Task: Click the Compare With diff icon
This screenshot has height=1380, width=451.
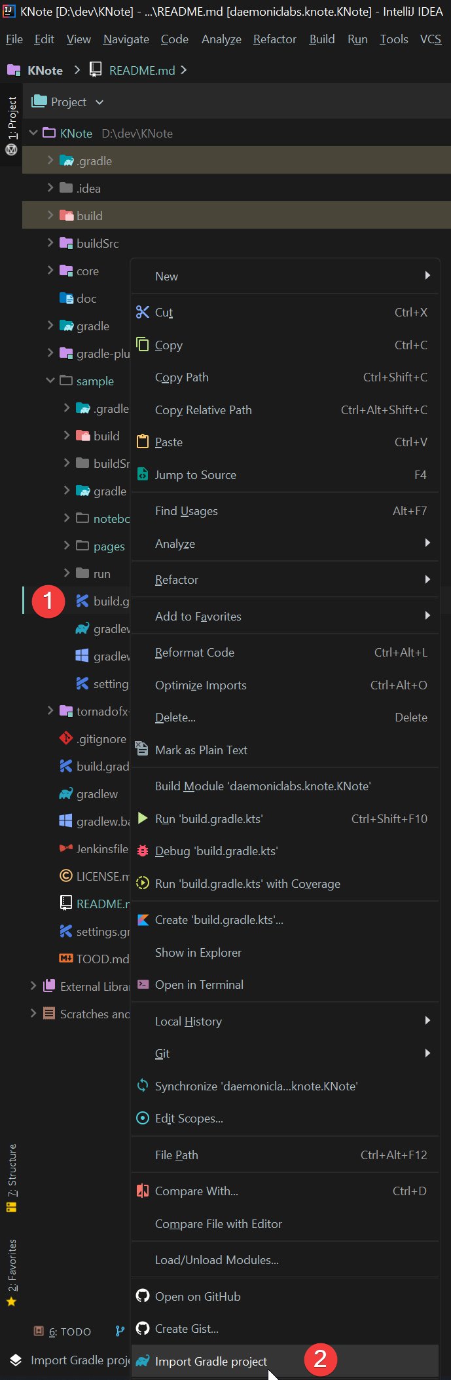Action: [143, 1191]
